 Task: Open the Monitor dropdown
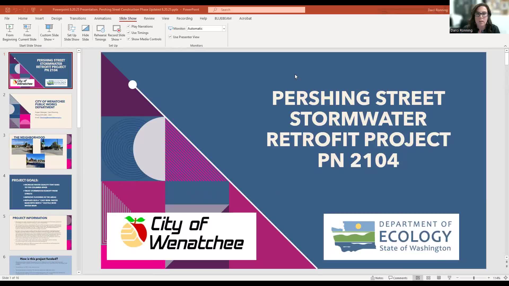[x=224, y=28]
